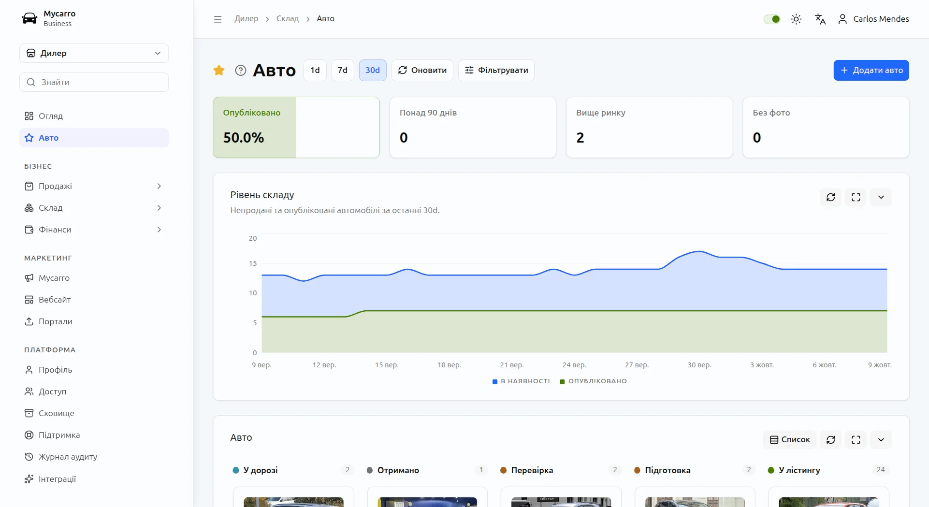Toggle В НАЯВНОСТІ legend series
This screenshot has width=929, height=507.
point(521,381)
